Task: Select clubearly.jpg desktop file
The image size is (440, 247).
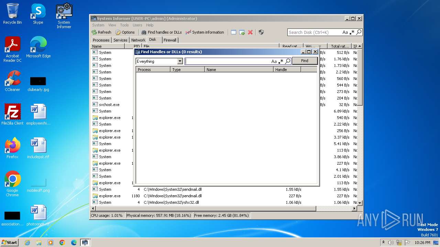Action: point(38,84)
